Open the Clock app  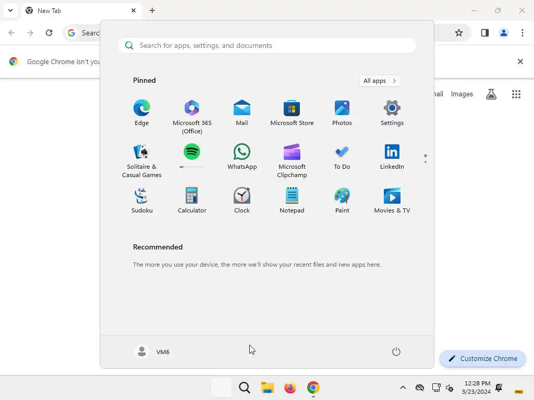(x=242, y=201)
